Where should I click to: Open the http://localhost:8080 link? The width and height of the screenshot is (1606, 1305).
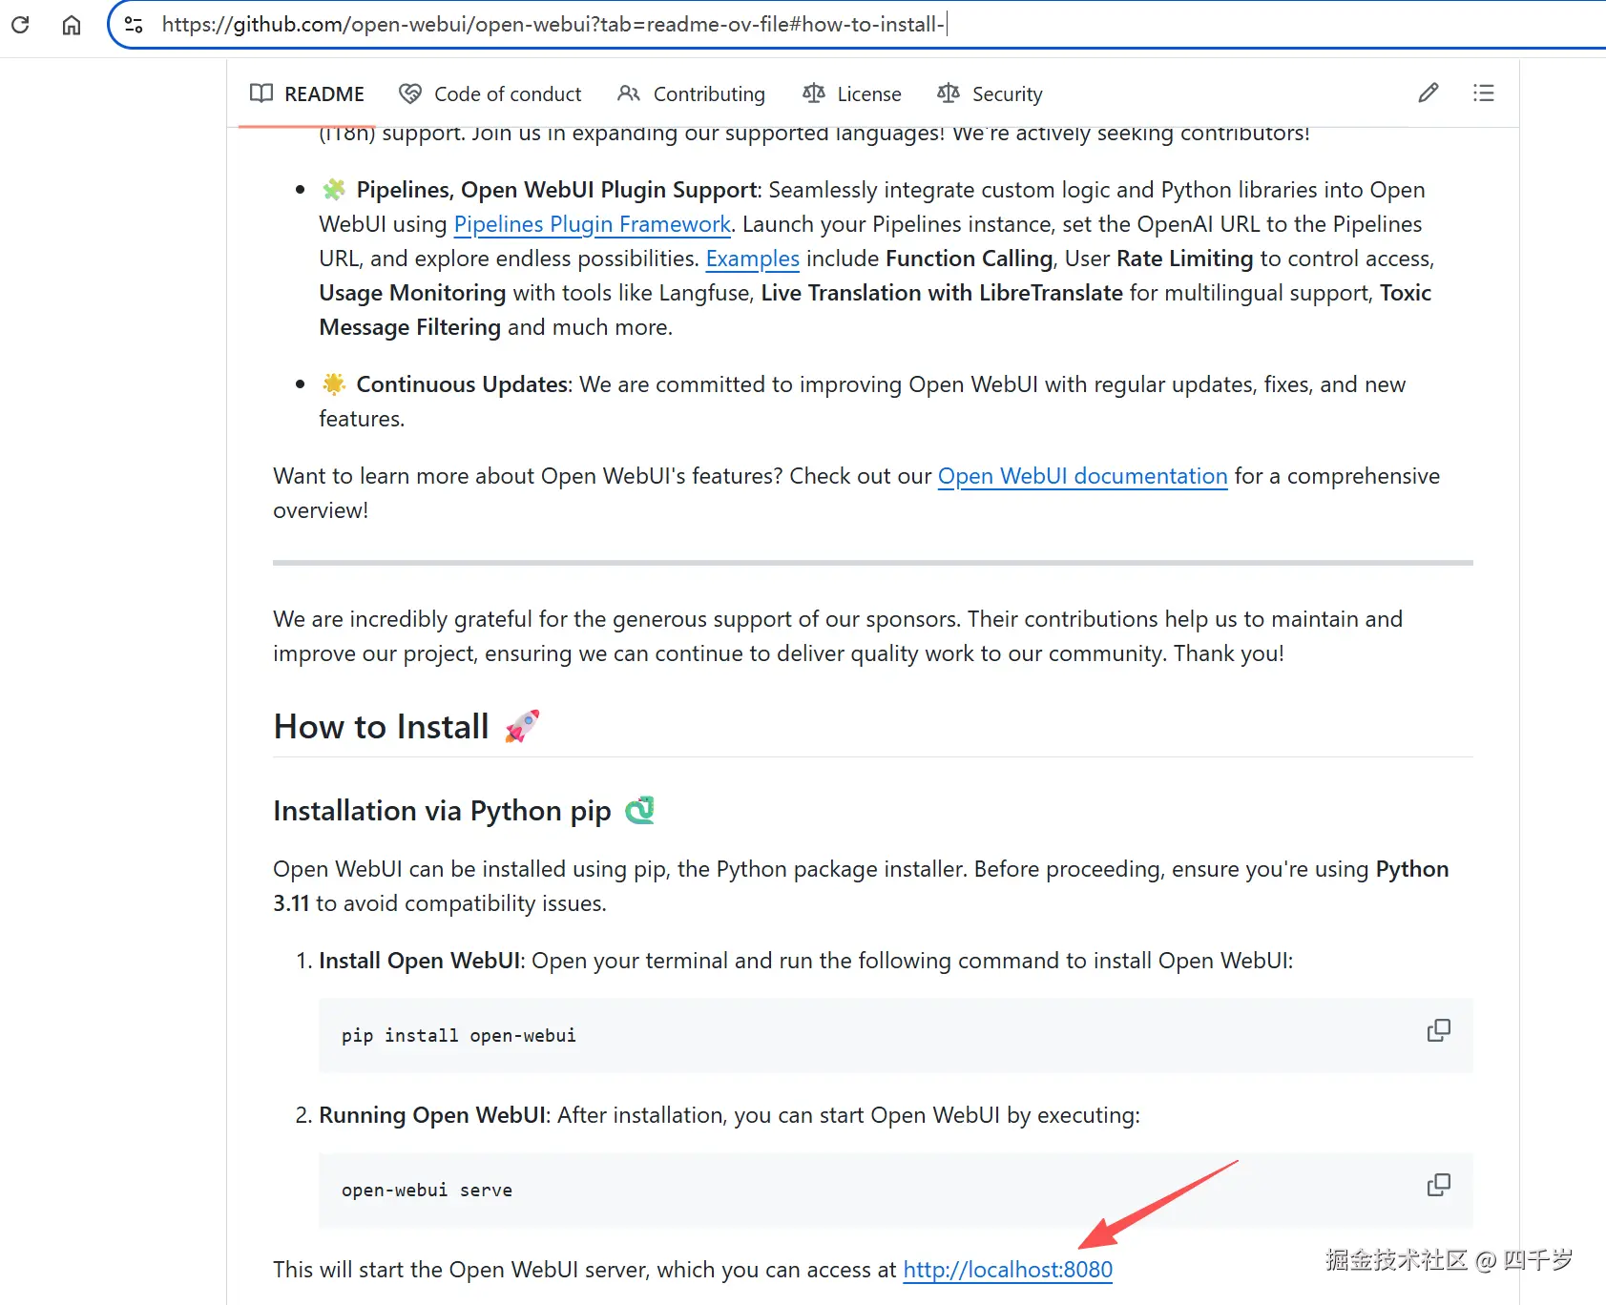coord(1008,1270)
